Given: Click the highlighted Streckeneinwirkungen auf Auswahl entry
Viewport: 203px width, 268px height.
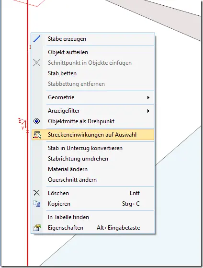Looking at the screenshot, I should [x=93, y=135].
